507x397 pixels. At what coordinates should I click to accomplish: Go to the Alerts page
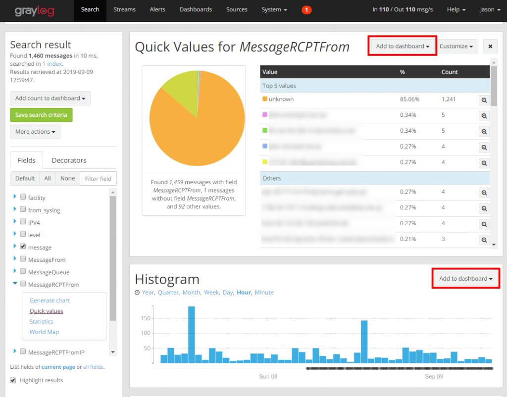[x=157, y=10]
